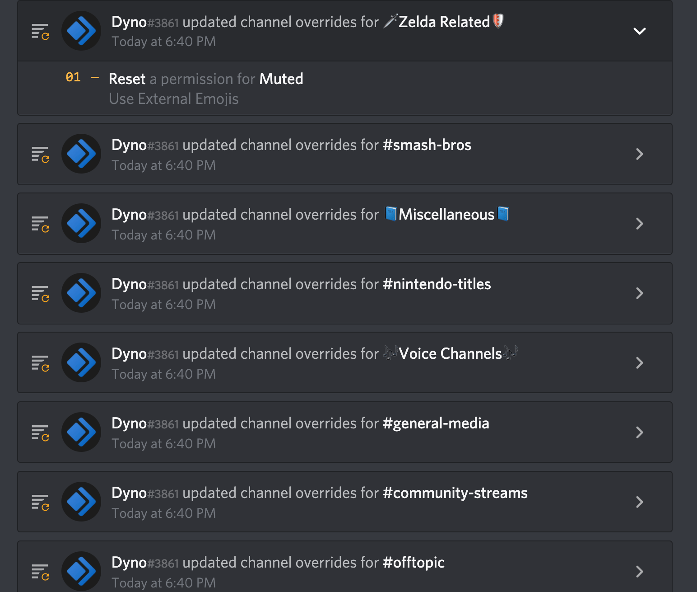
Task: Expand the #smash-bros override entry
Action: point(640,154)
